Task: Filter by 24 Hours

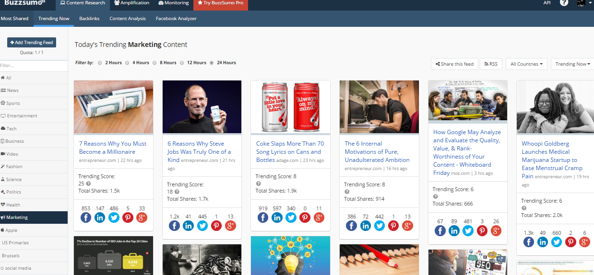Action: point(212,63)
